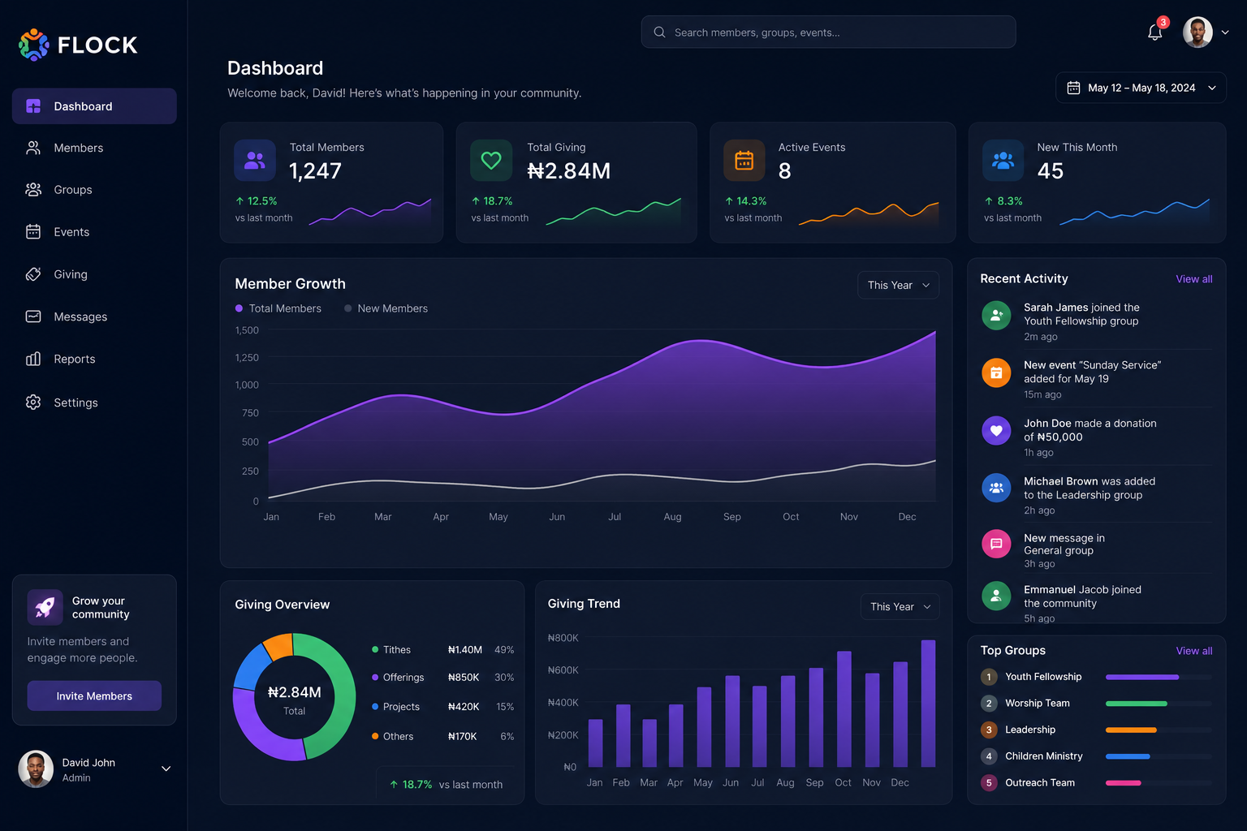
Task: Click the Total Members sparkline chart
Action: (370, 211)
